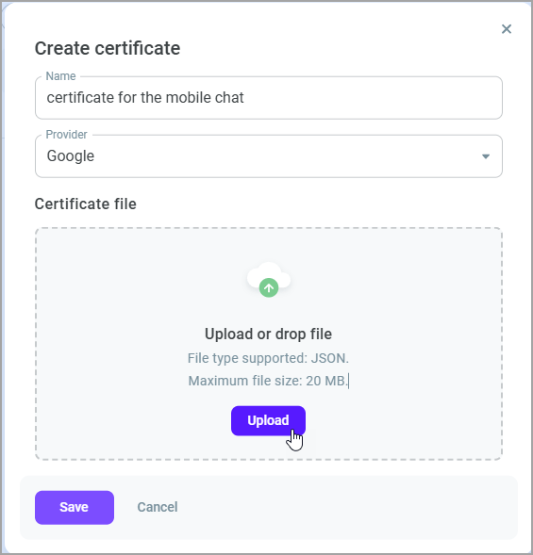Close the Create certificate dialog with X
Screen dimensions: 533x555
(x=507, y=29)
